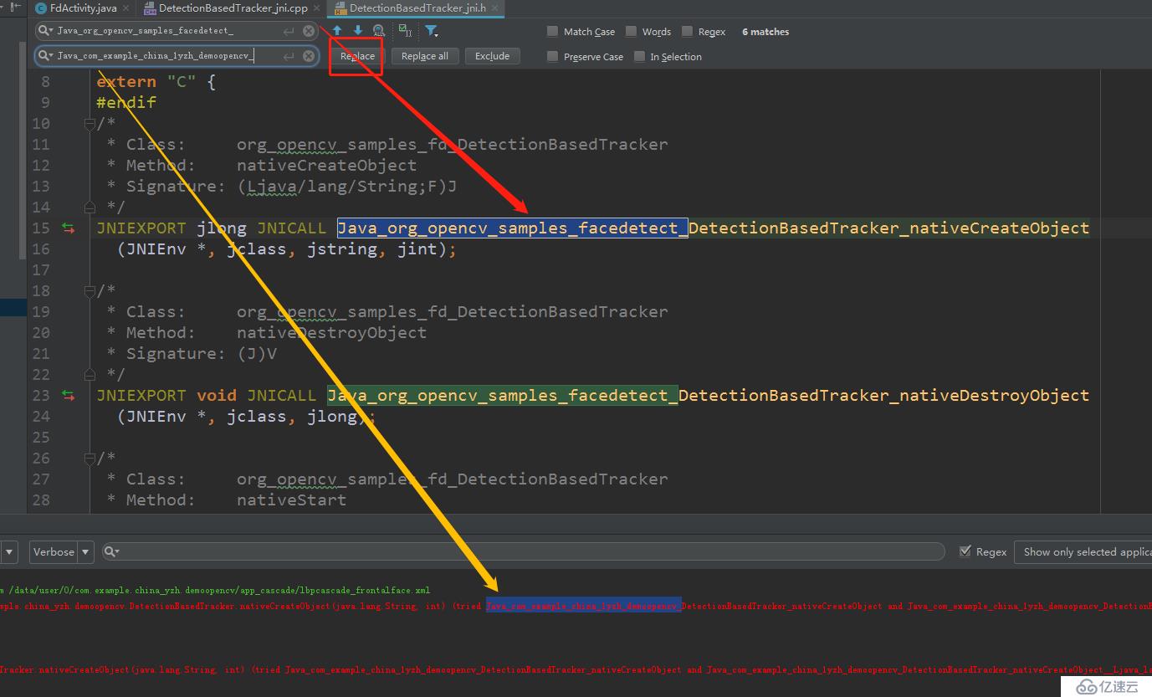
Task: Close the DetectionBasedTracker_jni.h tab
Action: 494,8
